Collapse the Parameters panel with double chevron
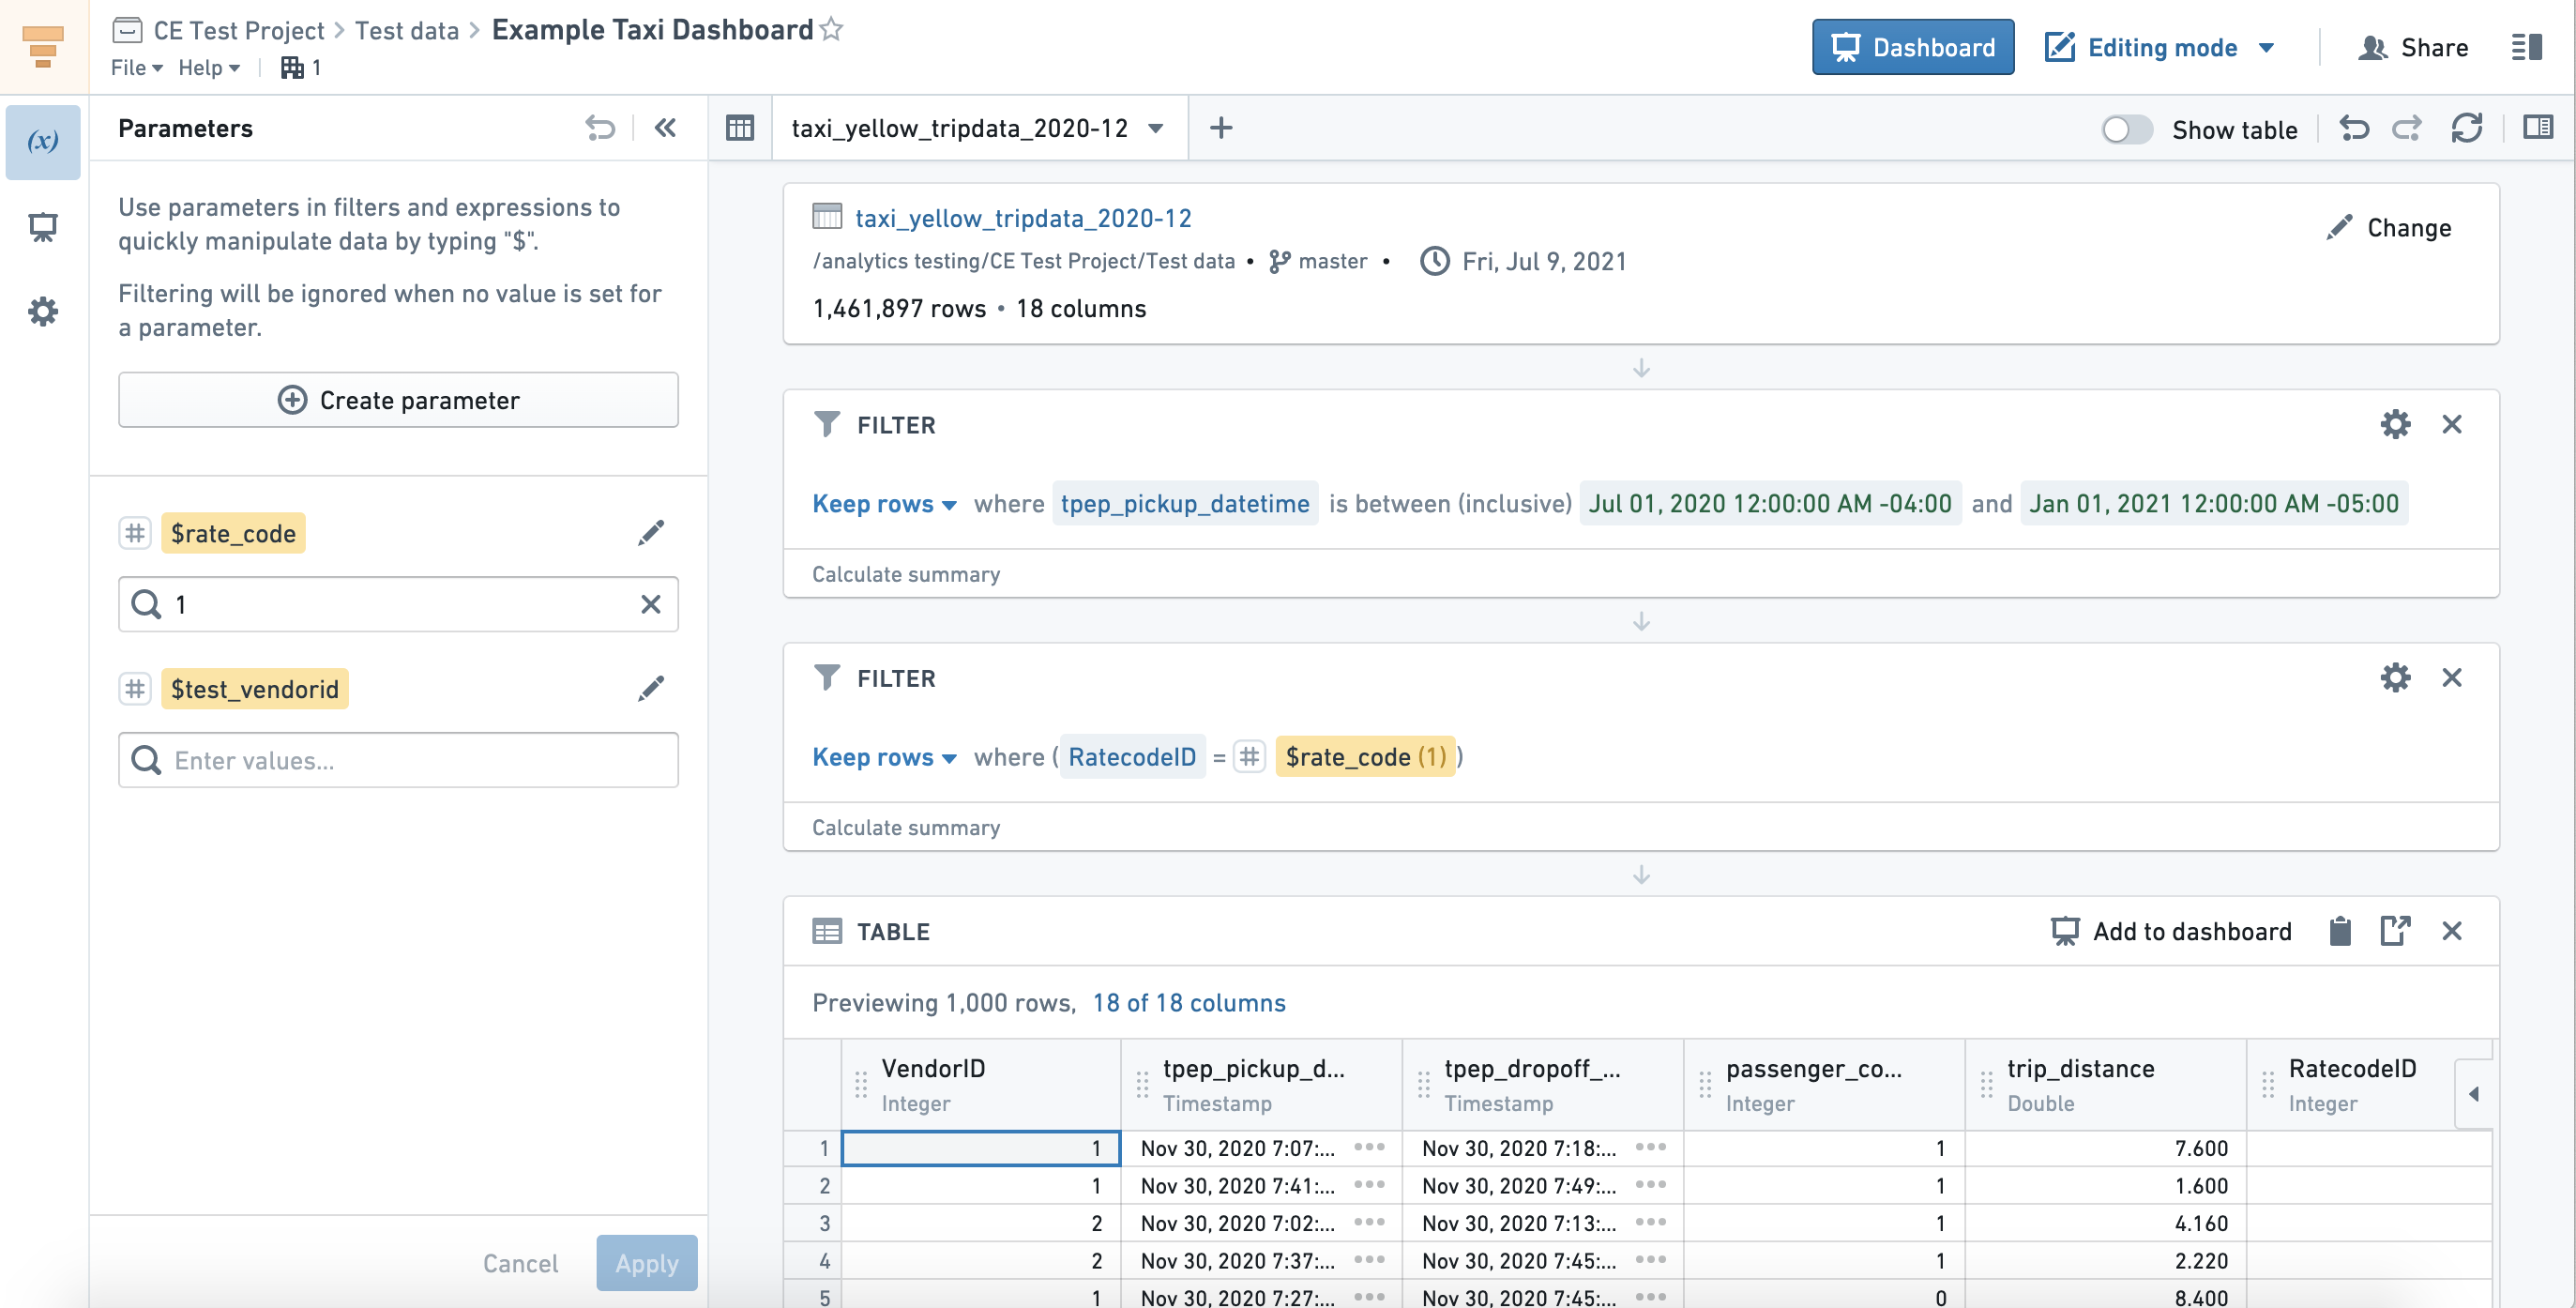Viewport: 2576px width, 1308px height. pyautogui.click(x=665, y=128)
